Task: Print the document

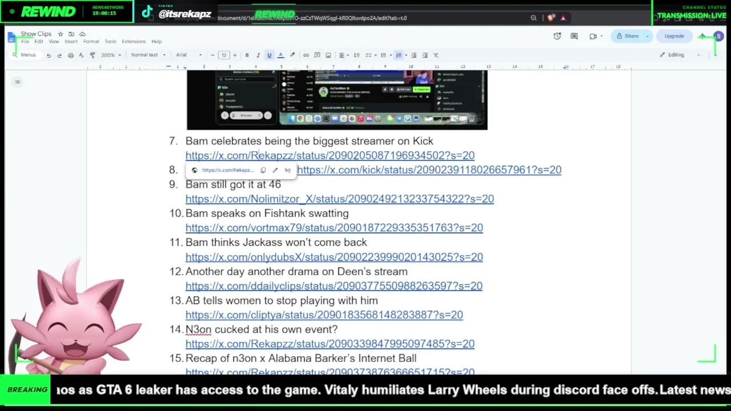Action: [x=70, y=55]
